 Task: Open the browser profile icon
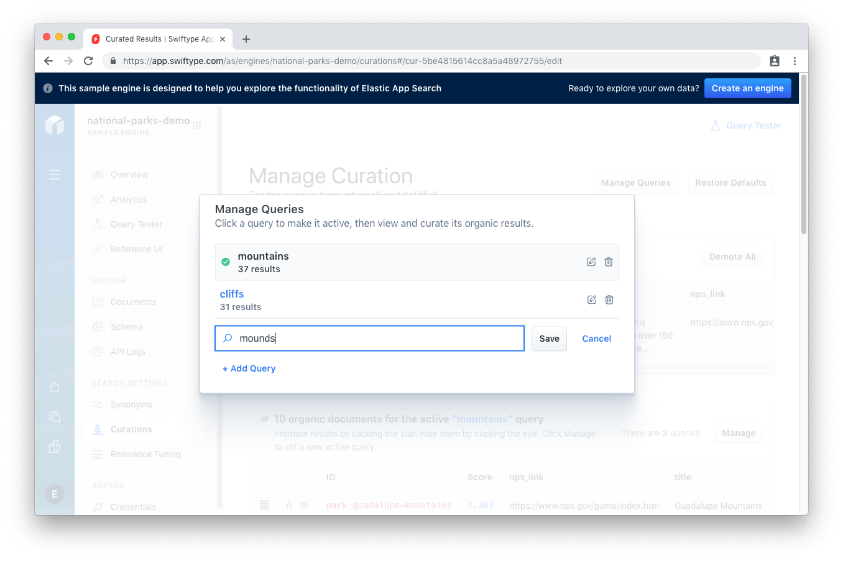coord(775,61)
